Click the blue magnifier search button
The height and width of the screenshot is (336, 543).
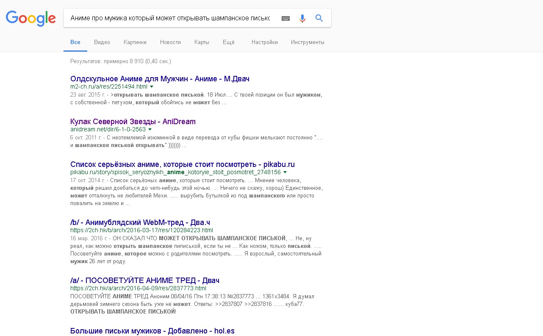[x=319, y=18]
